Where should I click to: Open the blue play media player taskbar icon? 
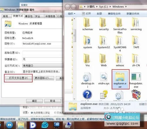(33, 125)
